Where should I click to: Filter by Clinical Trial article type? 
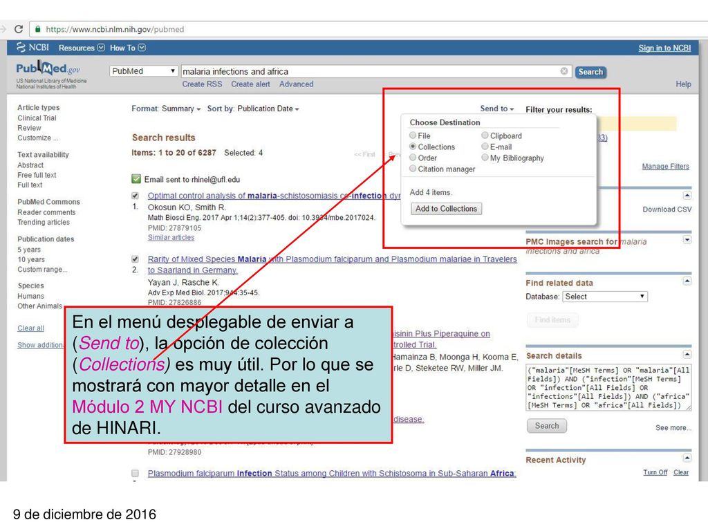[x=37, y=118]
